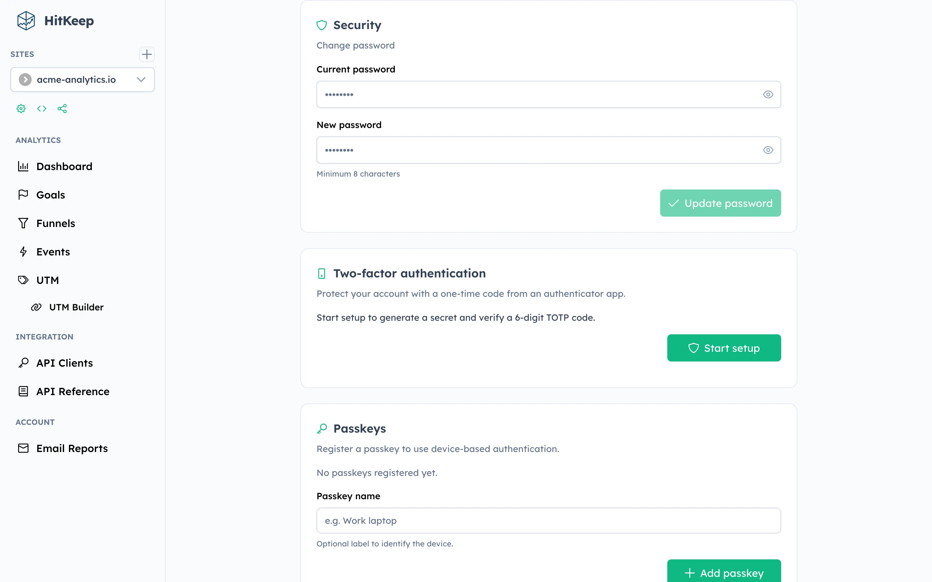Add a new site with the plus button
Viewport: 932px width, 582px height.
point(147,54)
